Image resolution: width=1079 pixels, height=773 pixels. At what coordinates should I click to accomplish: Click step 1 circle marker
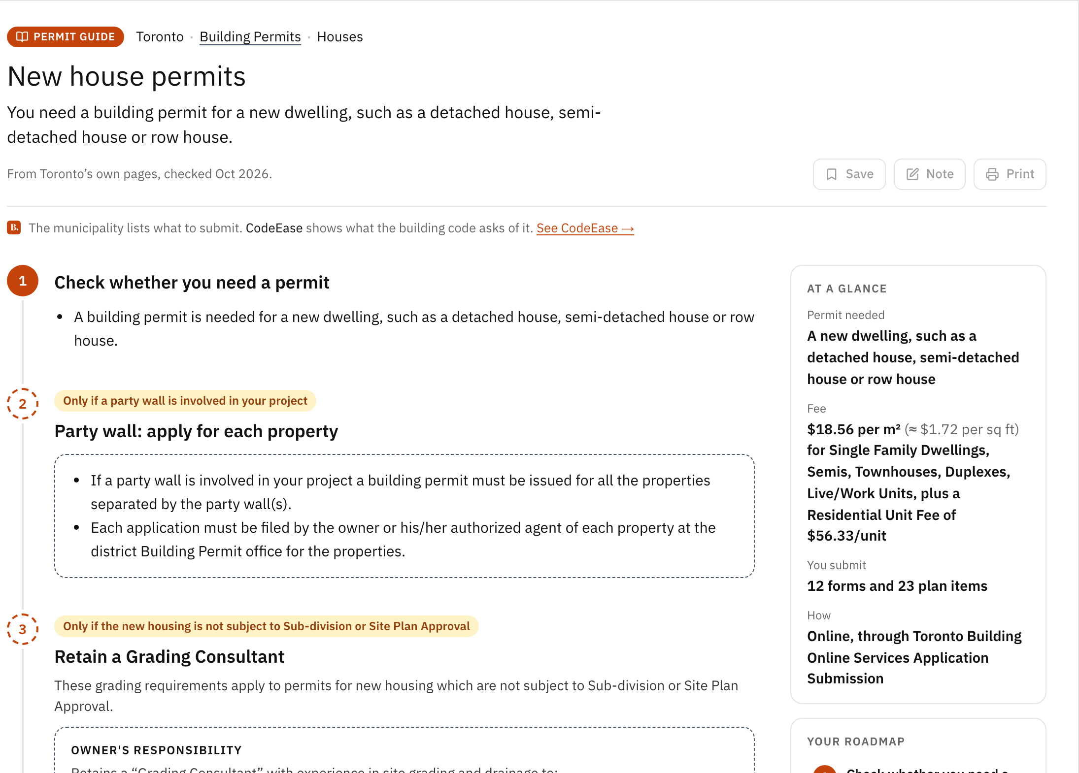[x=23, y=281]
